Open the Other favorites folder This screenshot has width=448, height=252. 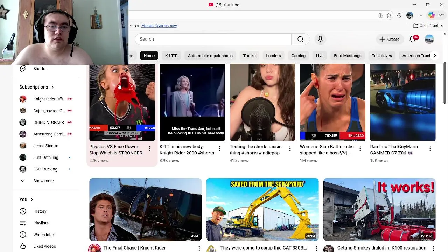428,26
